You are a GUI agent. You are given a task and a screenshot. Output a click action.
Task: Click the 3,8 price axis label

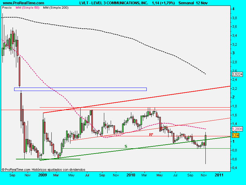click(x=235, y=18)
